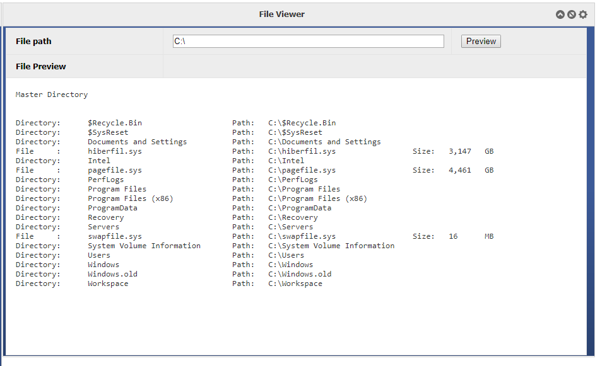This screenshot has height=366, width=607.
Task: Click the C:\$Recycle.Bin path
Action: 302,123
